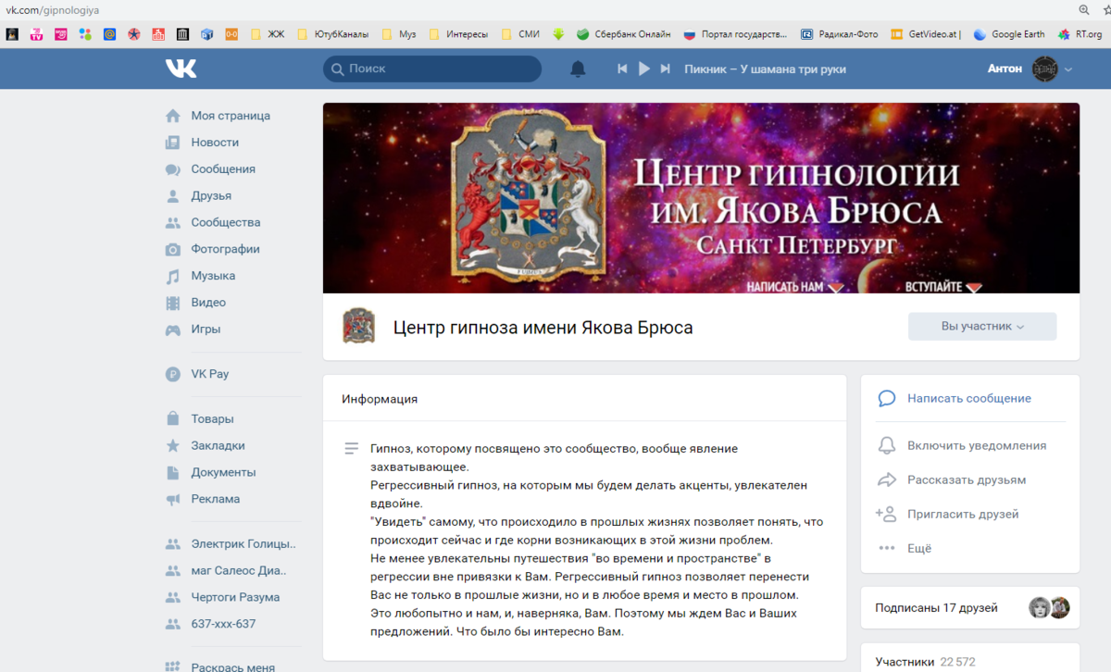Open group Электрик Голицы.. in sidebar
The height and width of the screenshot is (672, 1111).
[243, 544]
